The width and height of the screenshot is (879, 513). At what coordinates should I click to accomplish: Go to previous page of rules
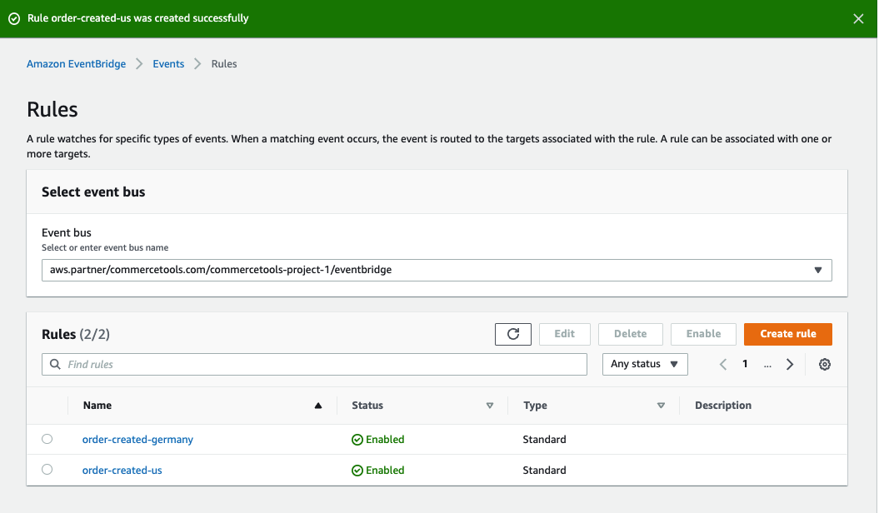tap(723, 365)
